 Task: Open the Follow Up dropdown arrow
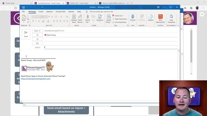tap(123, 16)
